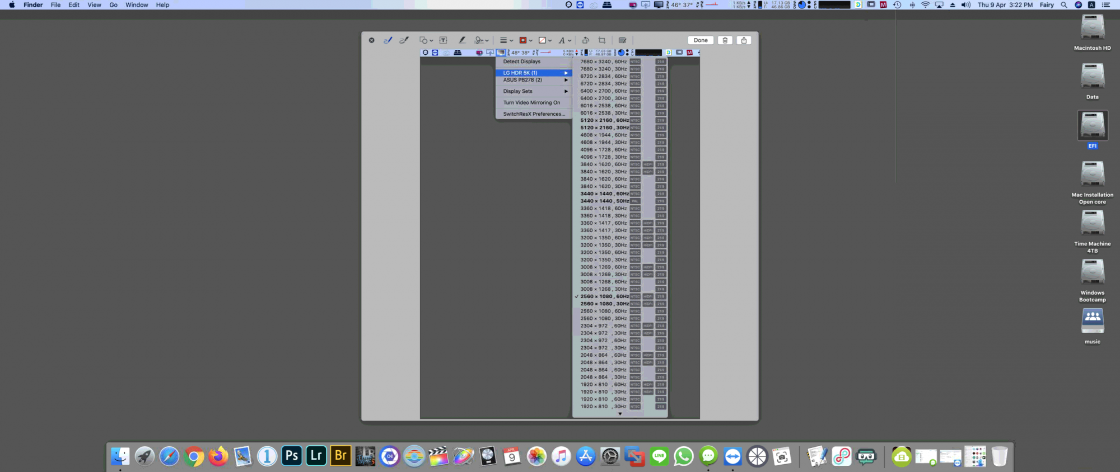Screen dimensions: 1120x472
Task: Click the Time Machine menu bar icon
Action: [x=897, y=4]
